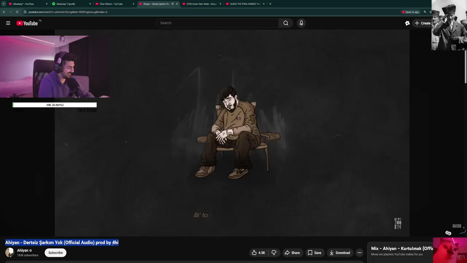Click the 183K subscribers text
Image resolution: width=467 pixels, height=263 pixels.
(x=28, y=255)
